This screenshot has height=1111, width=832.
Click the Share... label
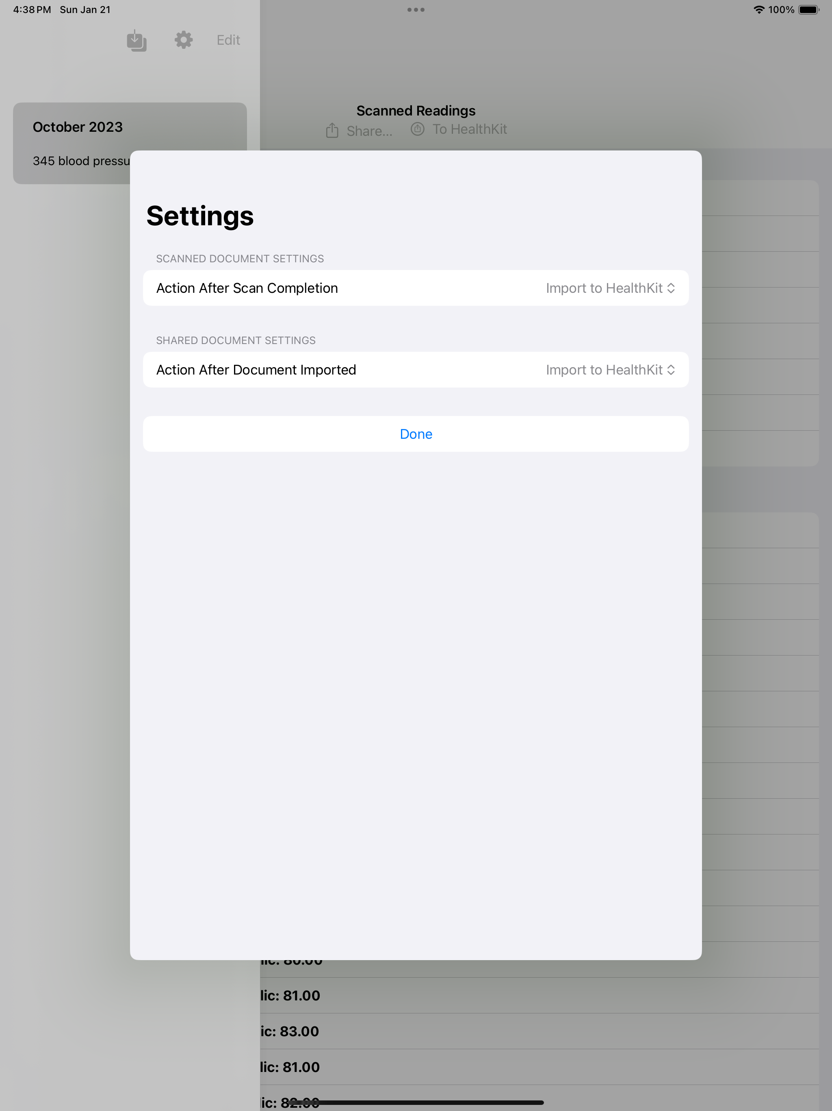(x=369, y=131)
